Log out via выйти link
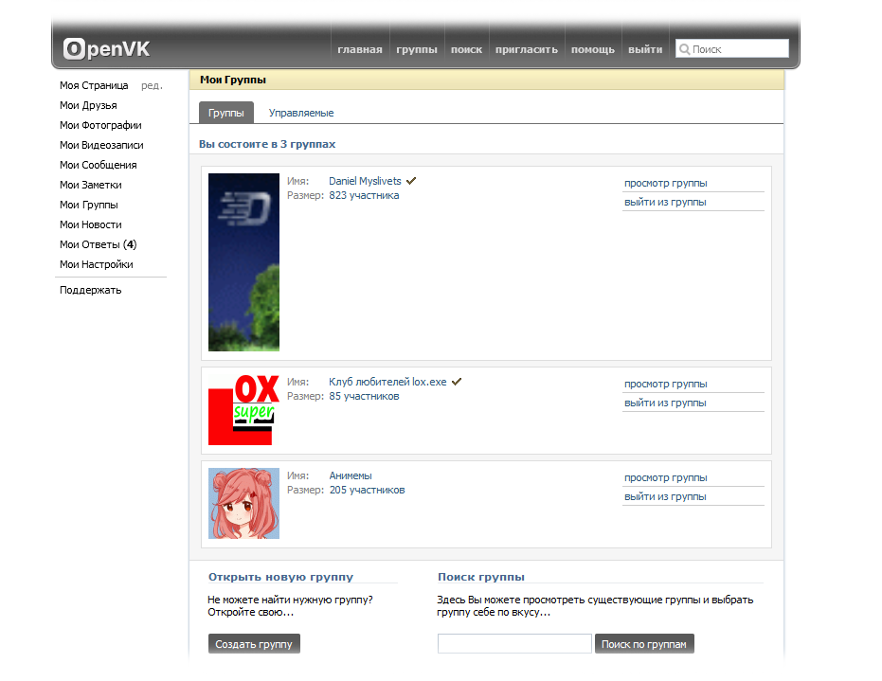The image size is (882, 681). (645, 49)
